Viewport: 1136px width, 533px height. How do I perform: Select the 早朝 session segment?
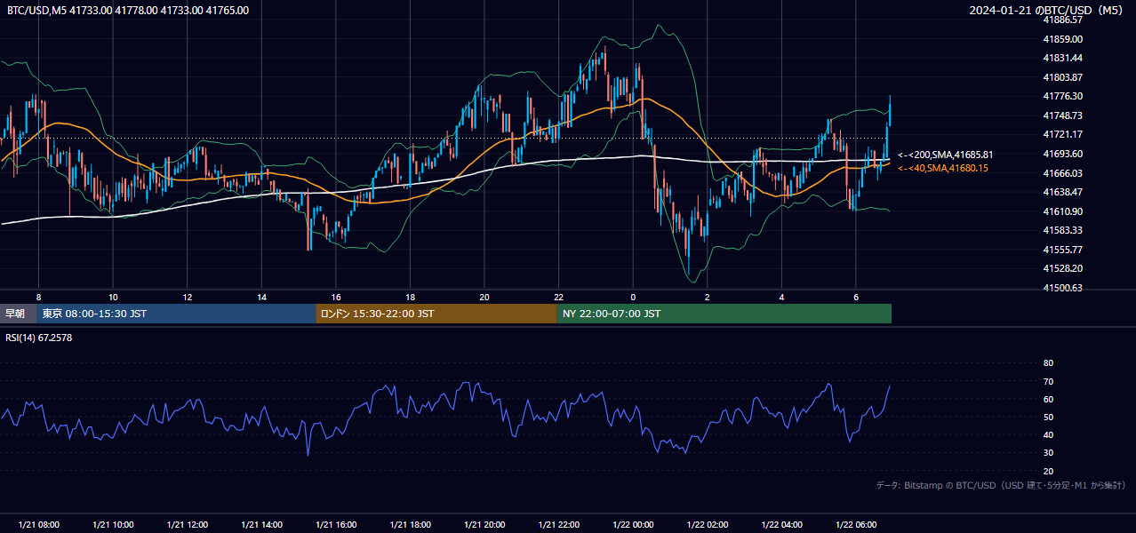[x=19, y=314]
